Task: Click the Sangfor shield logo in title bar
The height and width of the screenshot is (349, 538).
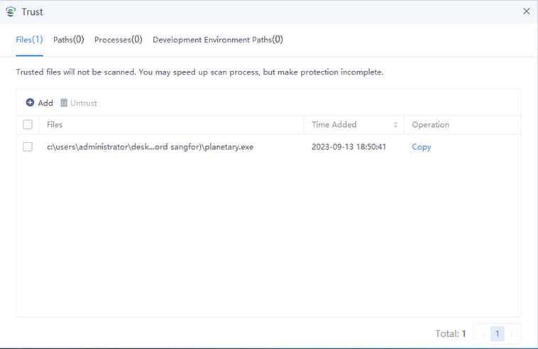Action: (11, 11)
